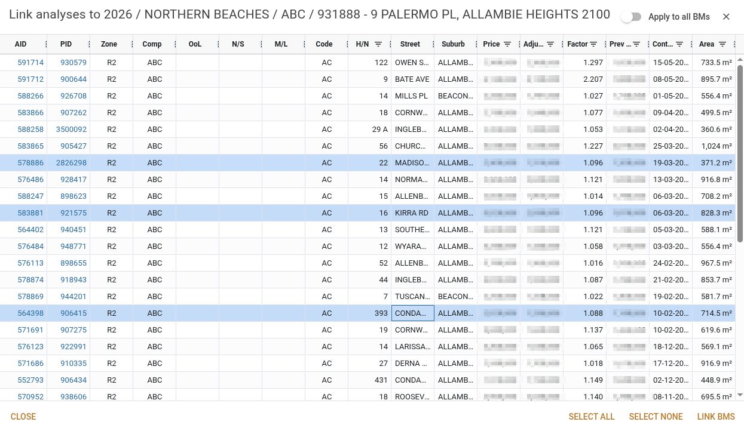The image size is (744, 431).
Task: Click the Code column header
Action: [x=324, y=44]
